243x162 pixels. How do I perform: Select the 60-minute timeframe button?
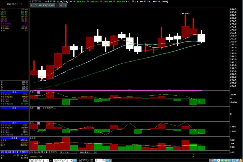coord(53,6)
